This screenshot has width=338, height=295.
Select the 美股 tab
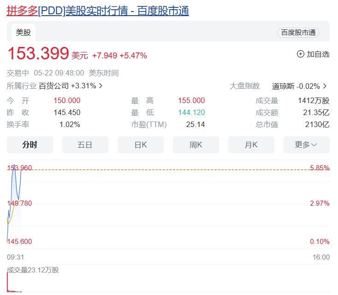point(23,33)
